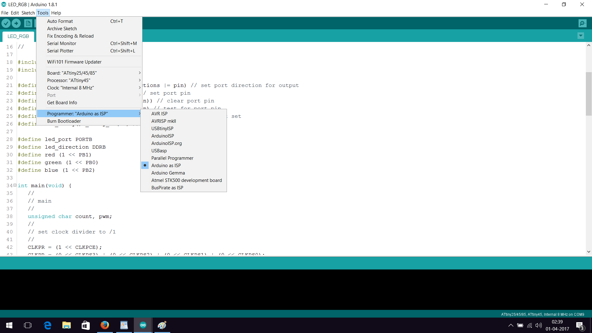Select ArduinoISP.org programmer
Screen dimensions: 592x333
pos(183,143)
